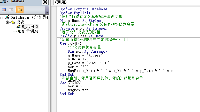Click the View Code icon in project panel
This screenshot has width=200, height=112.
[4, 10]
